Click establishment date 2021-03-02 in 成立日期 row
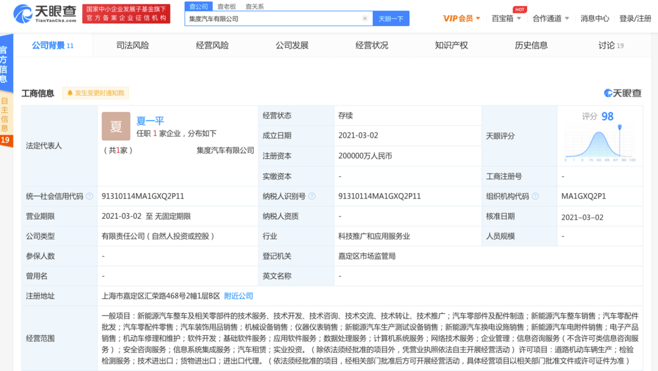 coord(358,136)
